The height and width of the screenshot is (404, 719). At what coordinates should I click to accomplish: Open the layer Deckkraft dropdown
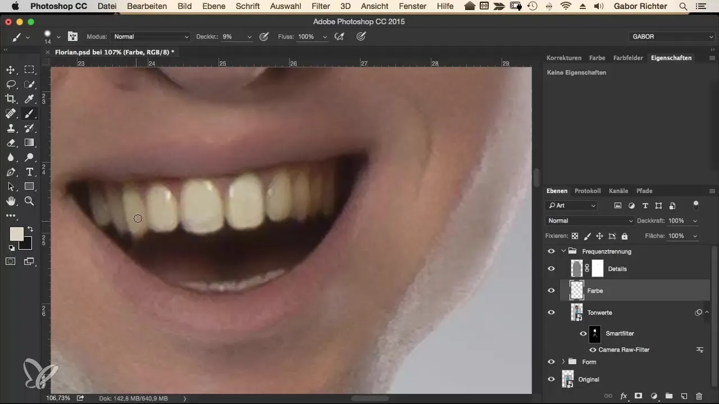[x=695, y=221]
